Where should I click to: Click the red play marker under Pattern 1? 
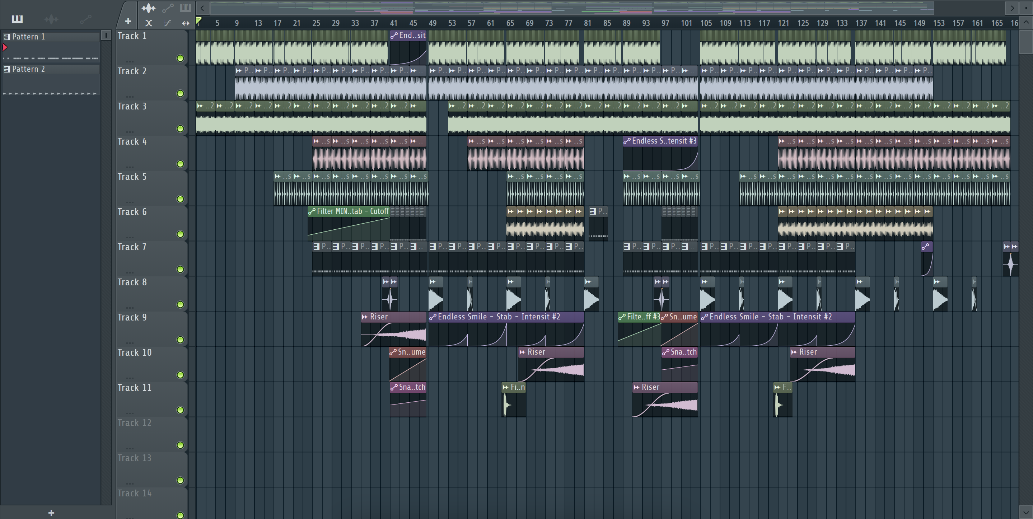(x=5, y=47)
